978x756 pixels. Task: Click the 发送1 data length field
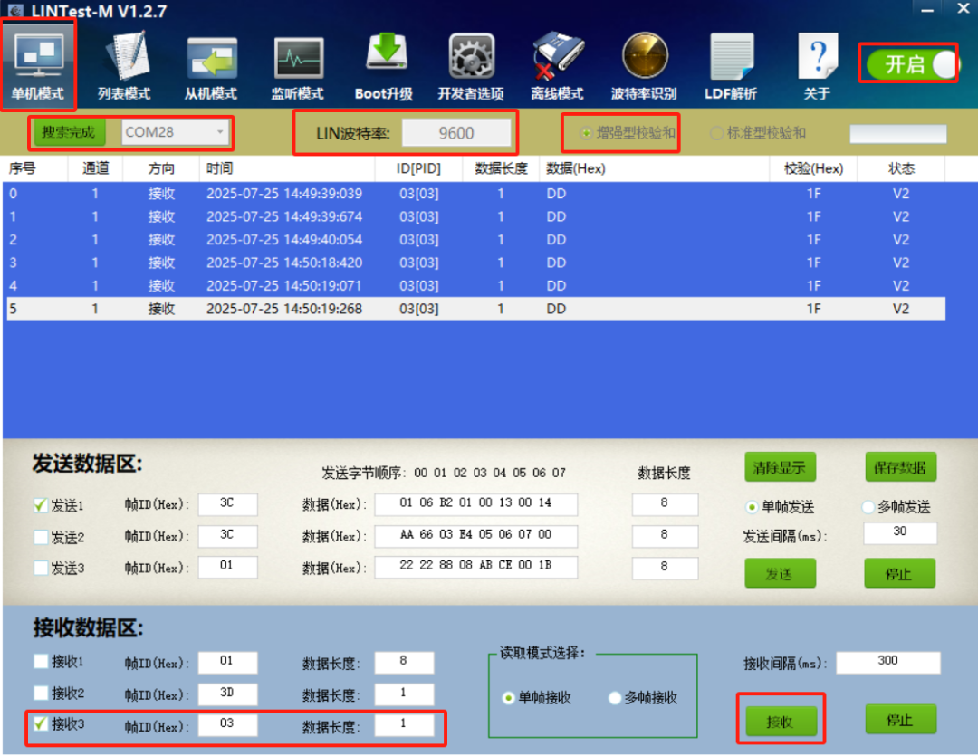[x=665, y=504]
